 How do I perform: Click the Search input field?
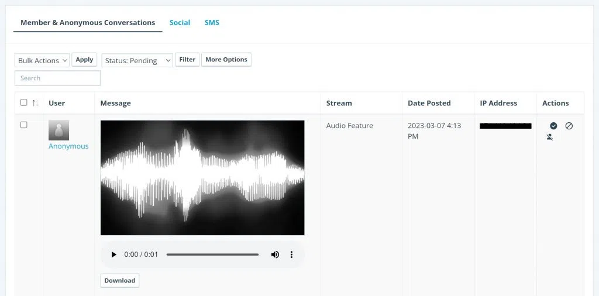[57, 78]
